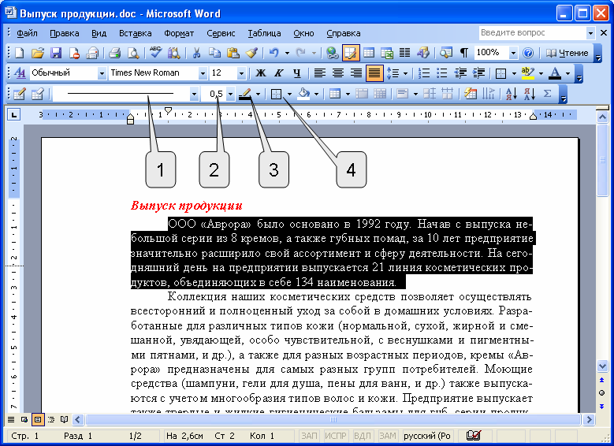Open the Правка menu
The height and width of the screenshot is (446, 614).
click(64, 33)
